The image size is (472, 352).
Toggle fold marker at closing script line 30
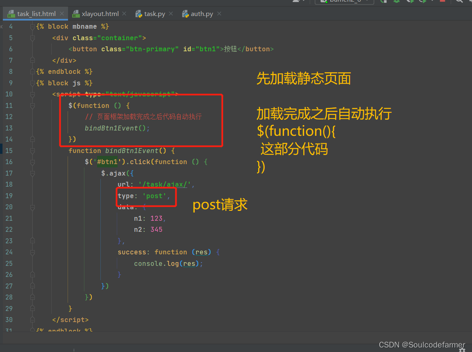32,320
